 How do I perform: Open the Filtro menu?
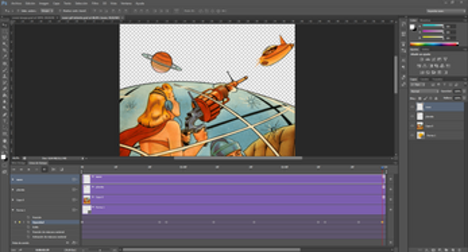point(95,4)
